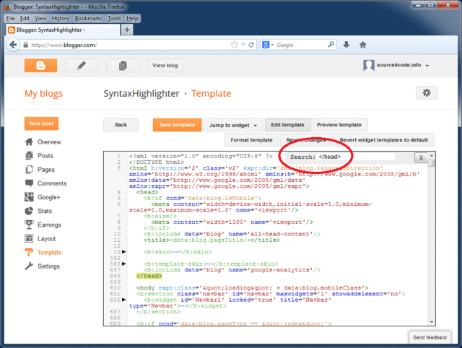Reload page with refresh icon
Viewport: 462px width, 348px height.
point(251,45)
